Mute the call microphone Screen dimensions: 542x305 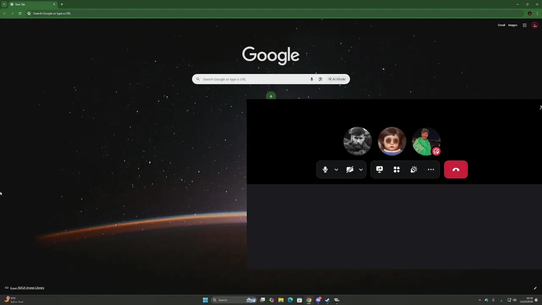[325, 169]
